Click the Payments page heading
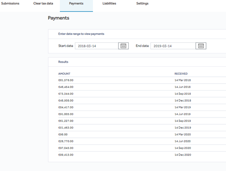Image resolution: width=226 pixels, height=171 pixels. 58,18
